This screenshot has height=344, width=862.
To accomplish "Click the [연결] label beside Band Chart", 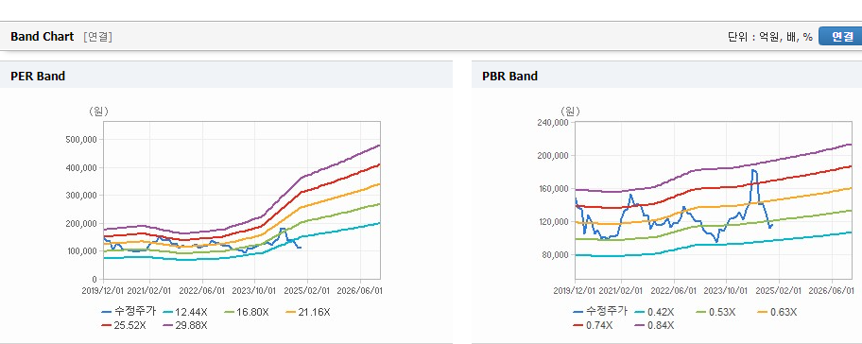I will pos(98,37).
